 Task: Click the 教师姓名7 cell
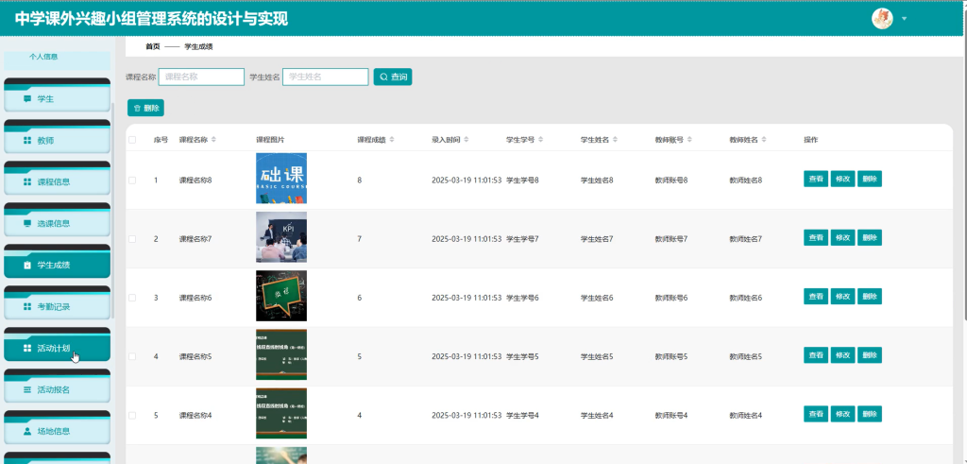[746, 239]
